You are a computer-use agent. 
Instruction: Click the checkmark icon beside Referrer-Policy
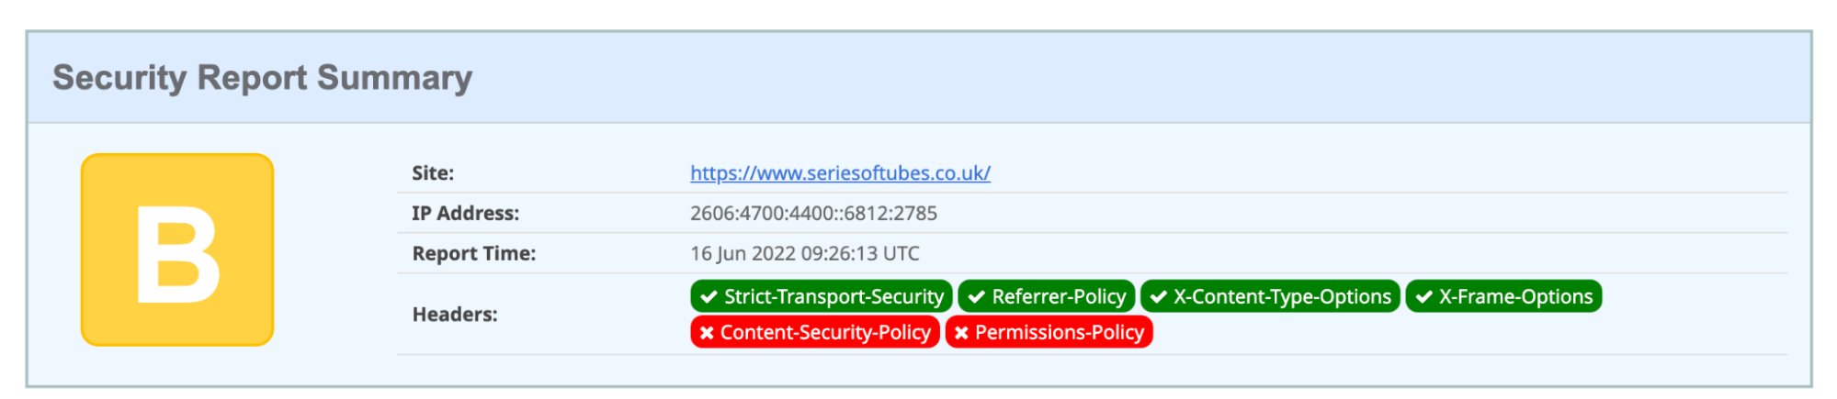[x=976, y=297]
